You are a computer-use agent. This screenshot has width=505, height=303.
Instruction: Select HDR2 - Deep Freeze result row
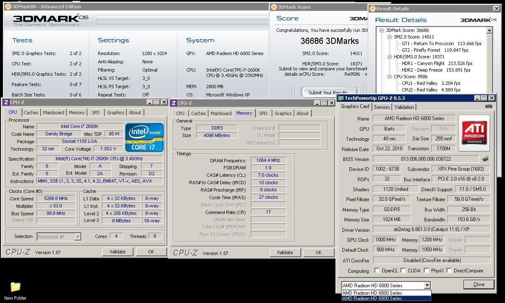coord(436,70)
